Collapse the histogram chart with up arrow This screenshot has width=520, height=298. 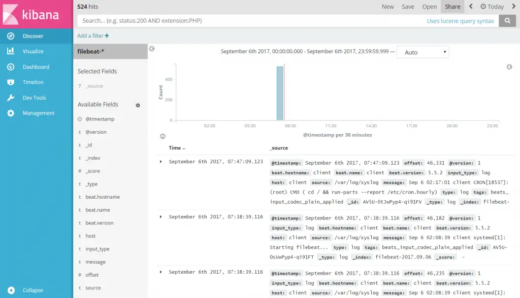[162, 136]
